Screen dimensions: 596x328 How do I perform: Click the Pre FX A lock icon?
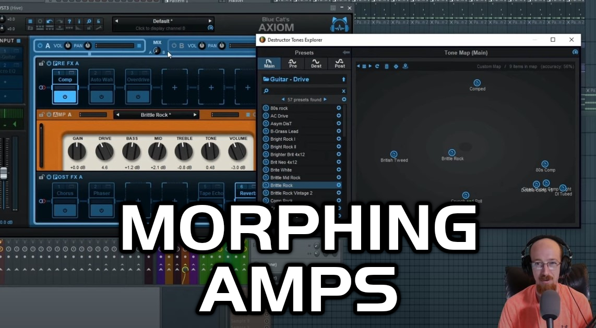[42, 64]
